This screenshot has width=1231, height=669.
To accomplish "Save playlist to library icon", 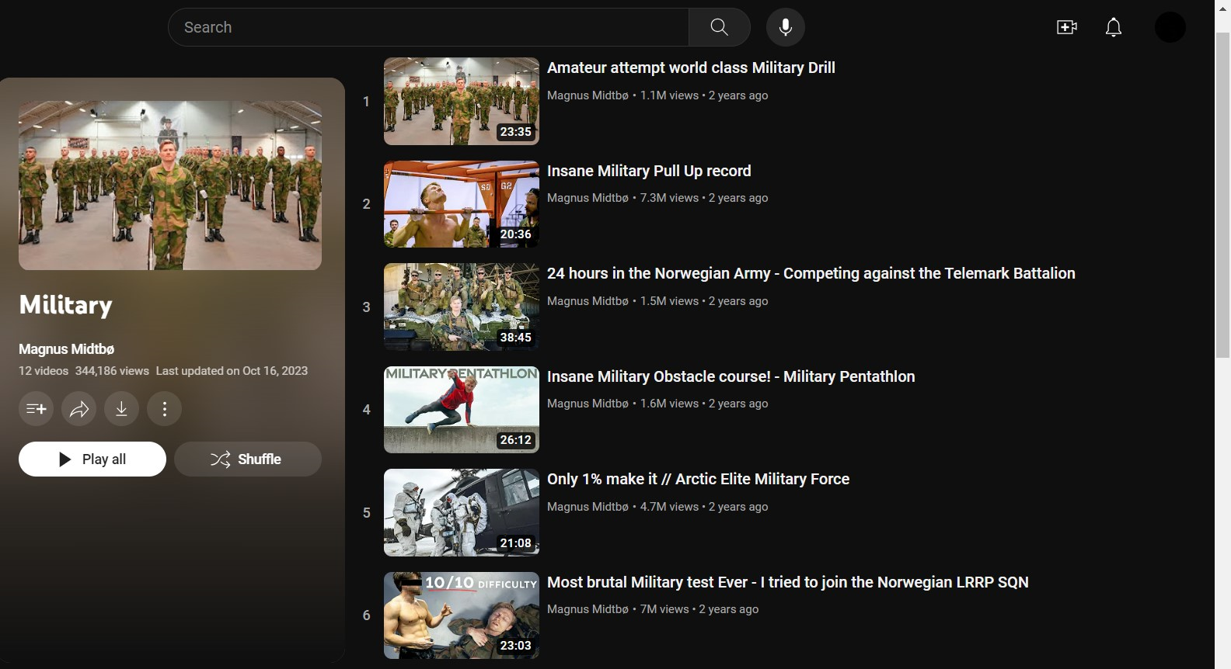I will pyautogui.click(x=36, y=409).
